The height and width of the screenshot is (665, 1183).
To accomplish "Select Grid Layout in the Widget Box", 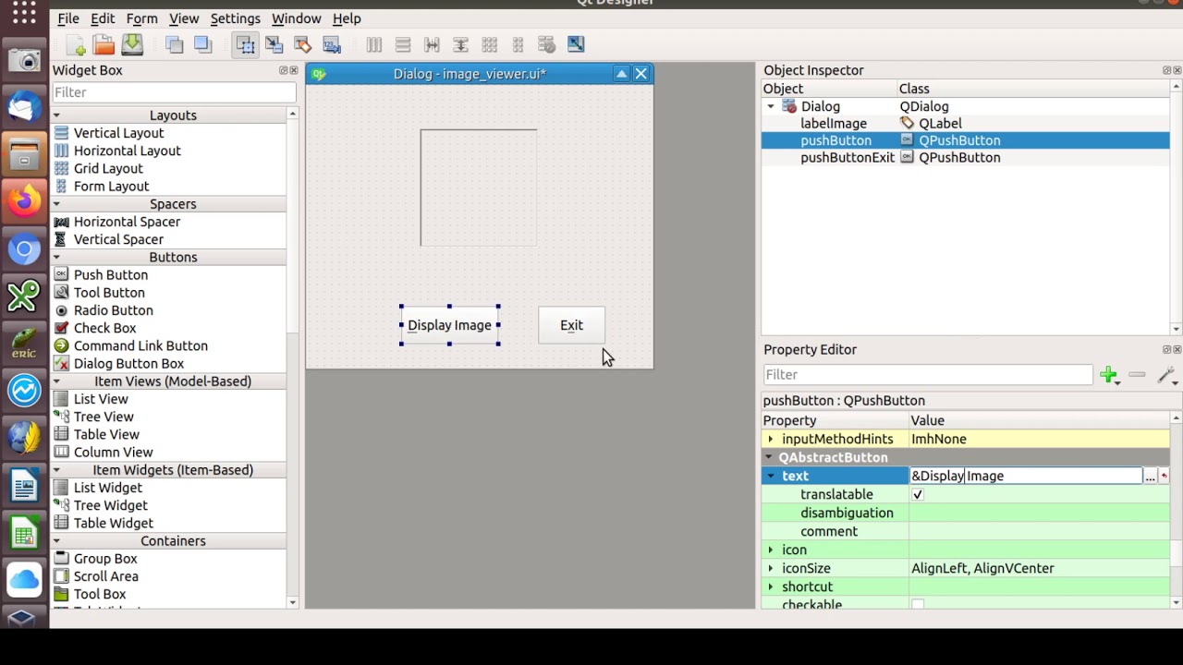I will [108, 169].
